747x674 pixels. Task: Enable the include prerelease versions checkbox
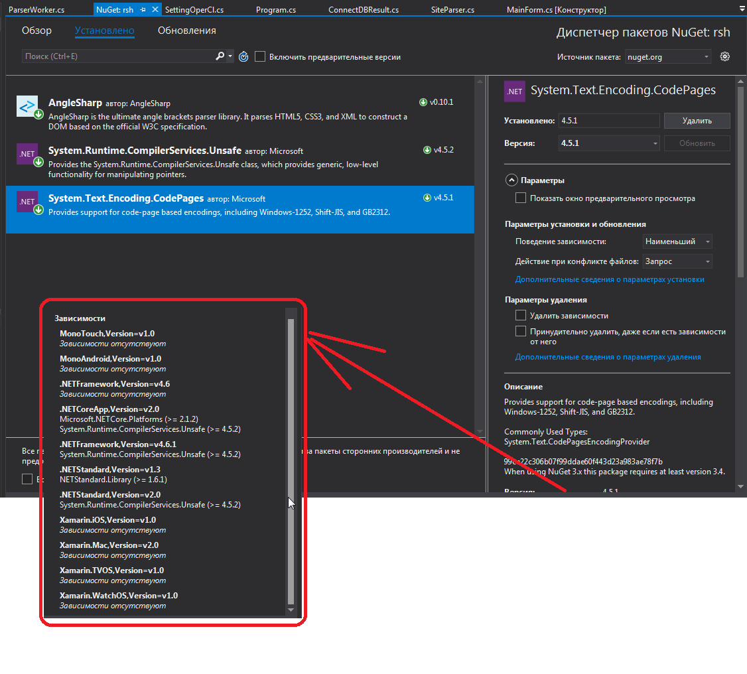[x=260, y=56]
